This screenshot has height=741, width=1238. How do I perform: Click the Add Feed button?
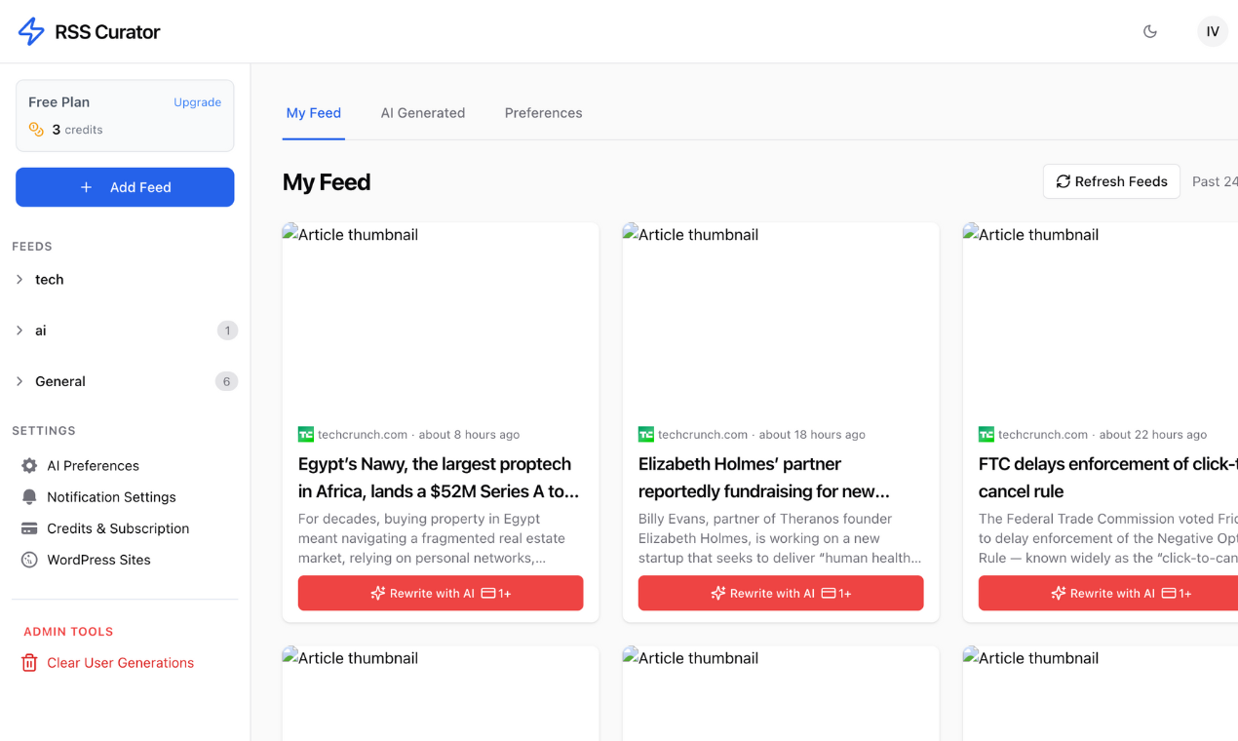click(125, 187)
